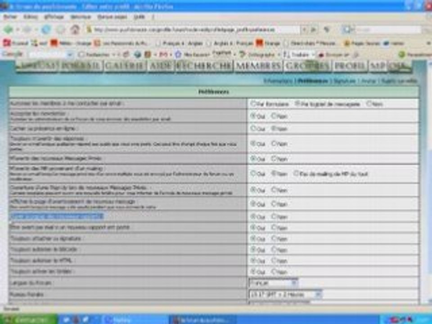Viewport: 432px width, 324px height.
Task: Select 'Non' for email contact option
Action: click(x=369, y=103)
